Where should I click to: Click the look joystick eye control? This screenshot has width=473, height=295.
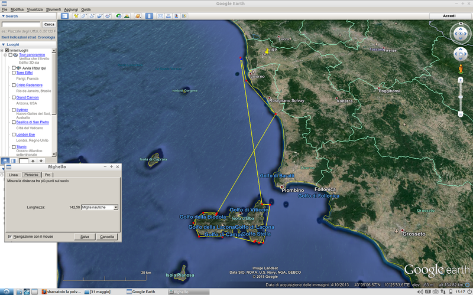[x=461, y=34]
